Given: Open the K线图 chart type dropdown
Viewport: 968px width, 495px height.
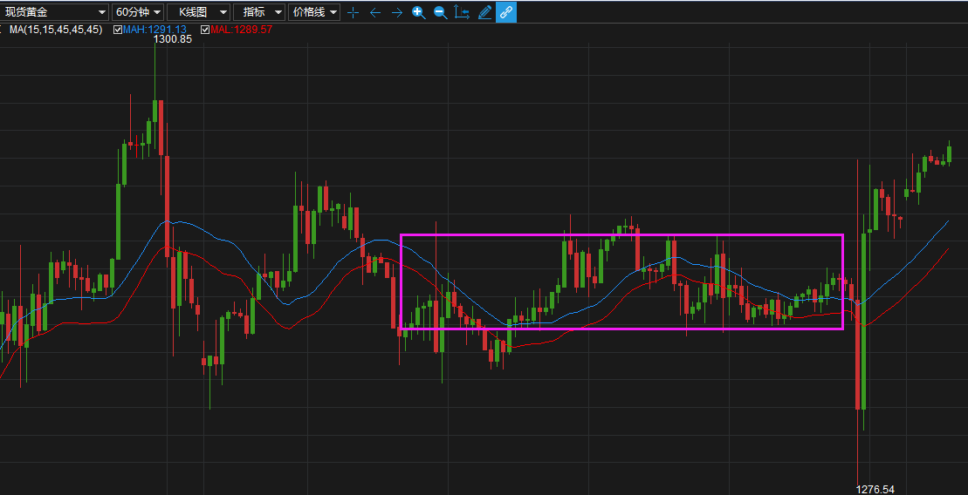Looking at the screenshot, I should (x=199, y=11).
